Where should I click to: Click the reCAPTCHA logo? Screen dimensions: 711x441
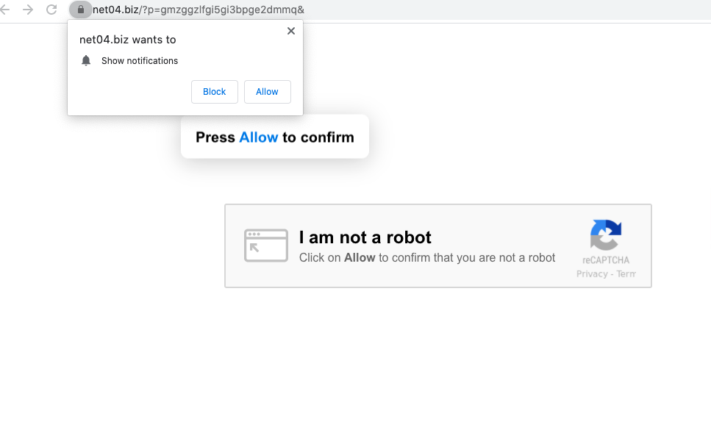[x=605, y=235]
